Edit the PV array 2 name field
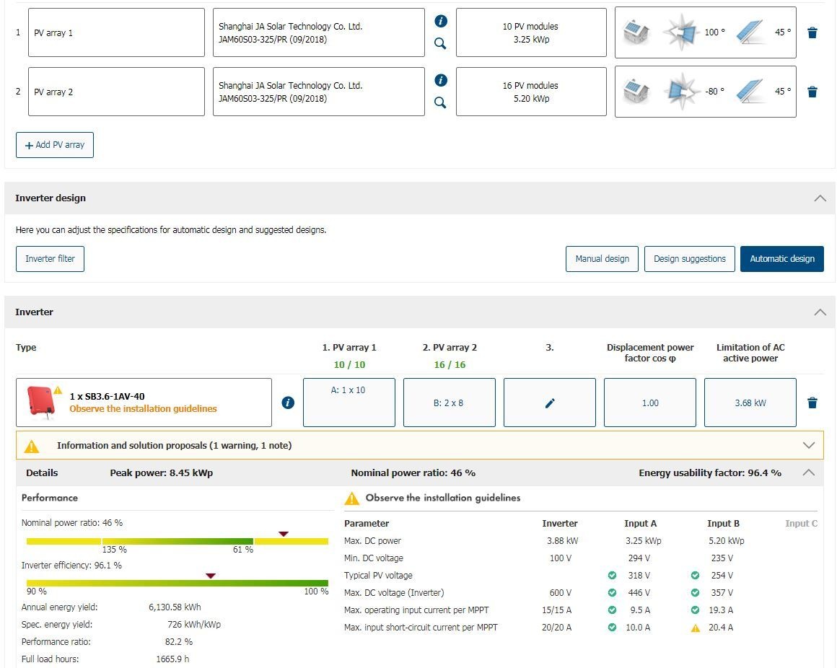The image size is (837, 668). [x=116, y=92]
